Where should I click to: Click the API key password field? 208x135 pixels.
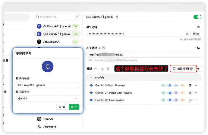click(x=138, y=34)
